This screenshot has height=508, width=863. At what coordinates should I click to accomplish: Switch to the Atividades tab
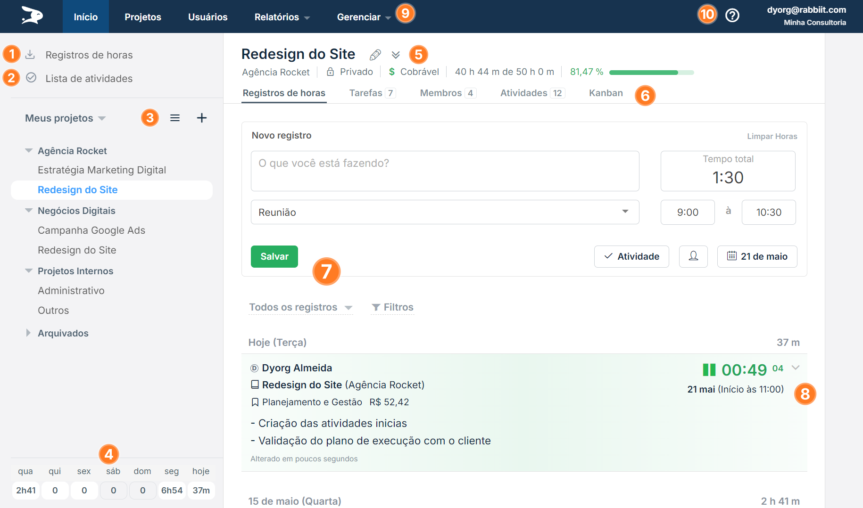(x=532, y=93)
